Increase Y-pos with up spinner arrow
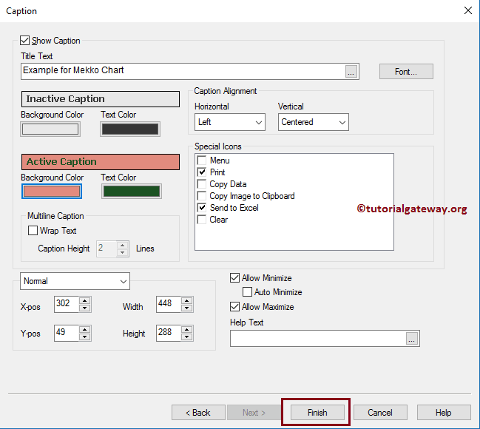 85,329
